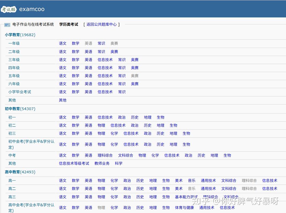The height and width of the screenshot is (213, 286).
Task: Select 美术 in the 高一 row
Action: click(x=179, y=181)
